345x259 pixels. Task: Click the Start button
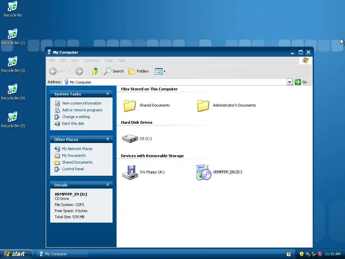(16, 254)
